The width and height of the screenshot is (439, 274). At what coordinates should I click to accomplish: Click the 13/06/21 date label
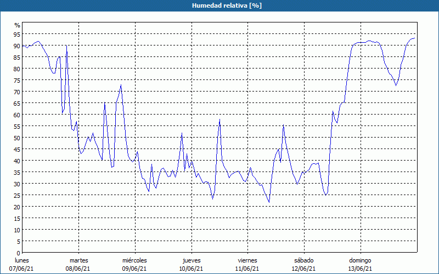(360, 269)
